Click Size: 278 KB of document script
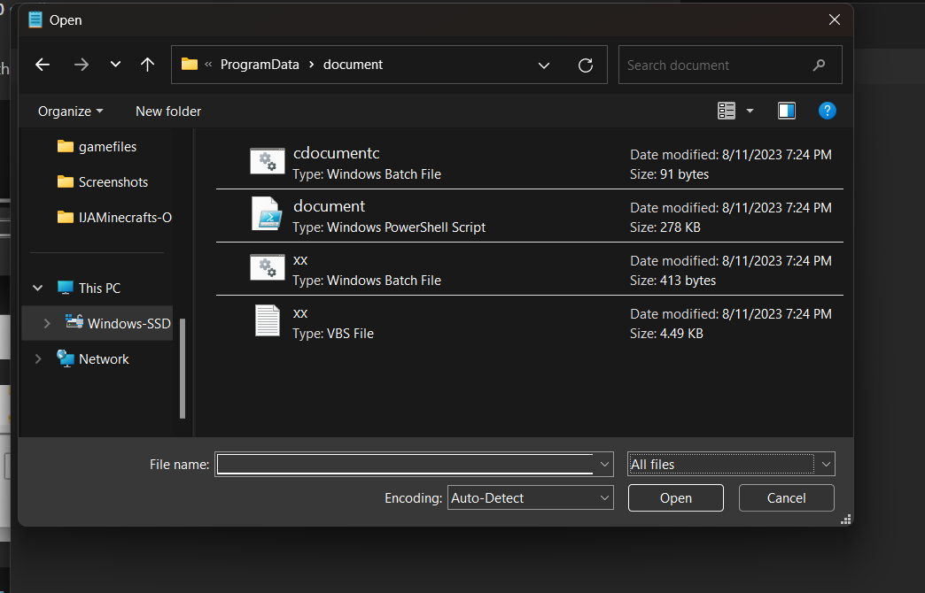The width and height of the screenshot is (925, 593). [665, 227]
